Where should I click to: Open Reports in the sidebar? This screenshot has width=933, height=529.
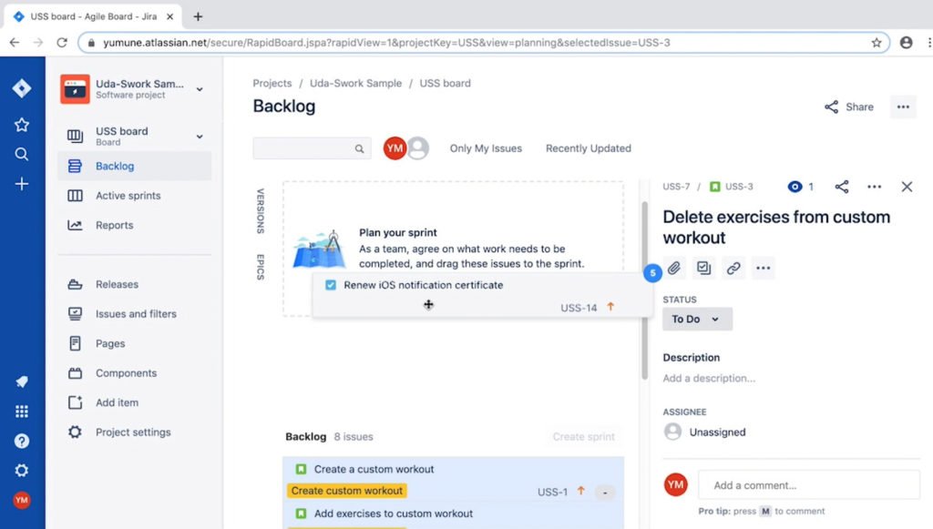(x=135, y=225)
